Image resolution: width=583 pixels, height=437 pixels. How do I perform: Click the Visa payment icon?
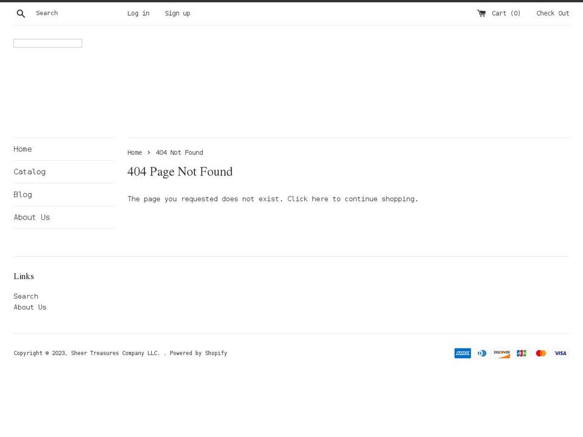pyautogui.click(x=561, y=353)
